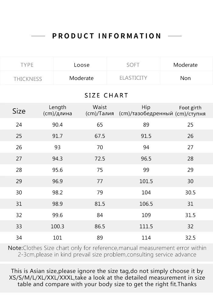
Task: Click the Non elasticity value
Action: pyautogui.click(x=185, y=78)
